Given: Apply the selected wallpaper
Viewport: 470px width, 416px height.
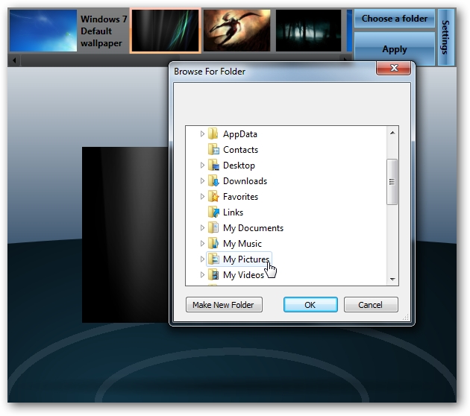Looking at the screenshot, I should click(394, 48).
